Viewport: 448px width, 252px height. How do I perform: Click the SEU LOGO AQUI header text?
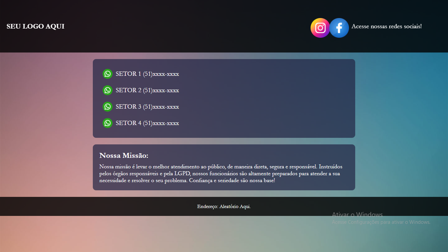(x=35, y=26)
